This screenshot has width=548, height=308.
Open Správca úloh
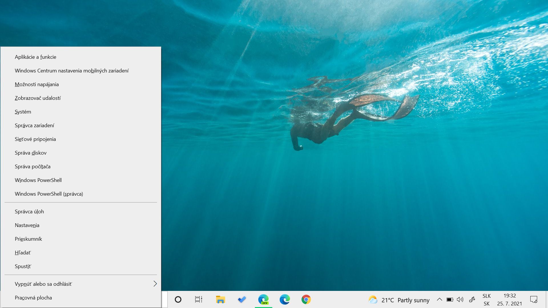click(x=81, y=212)
